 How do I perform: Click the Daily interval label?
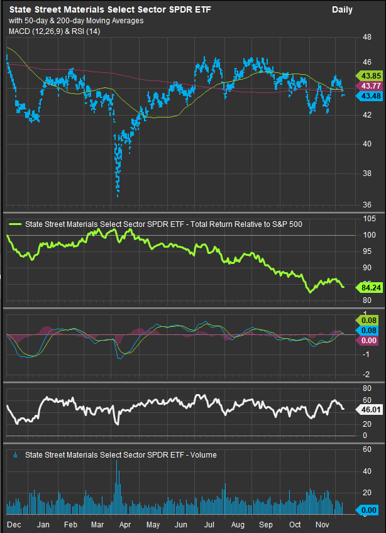342,10
